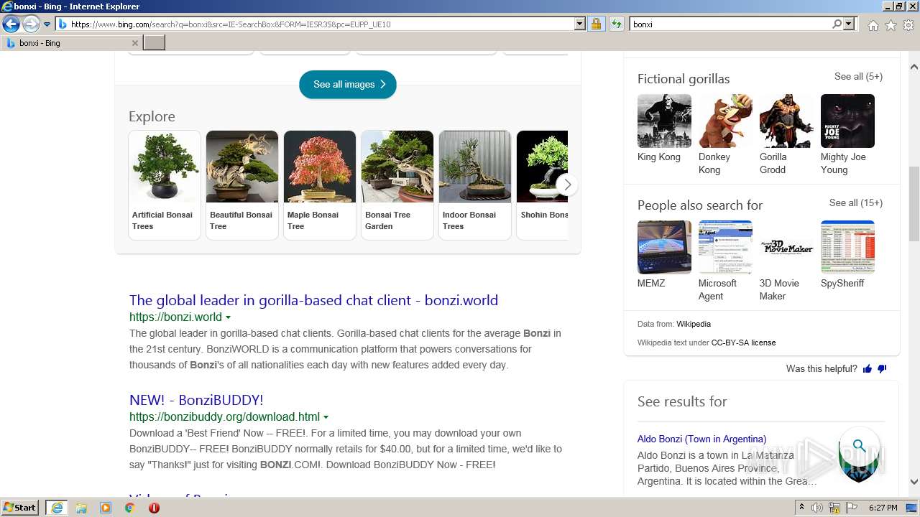Open Google Chrome taskbar icon
The height and width of the screenshot is (517, 920).
tap(130, 508)
